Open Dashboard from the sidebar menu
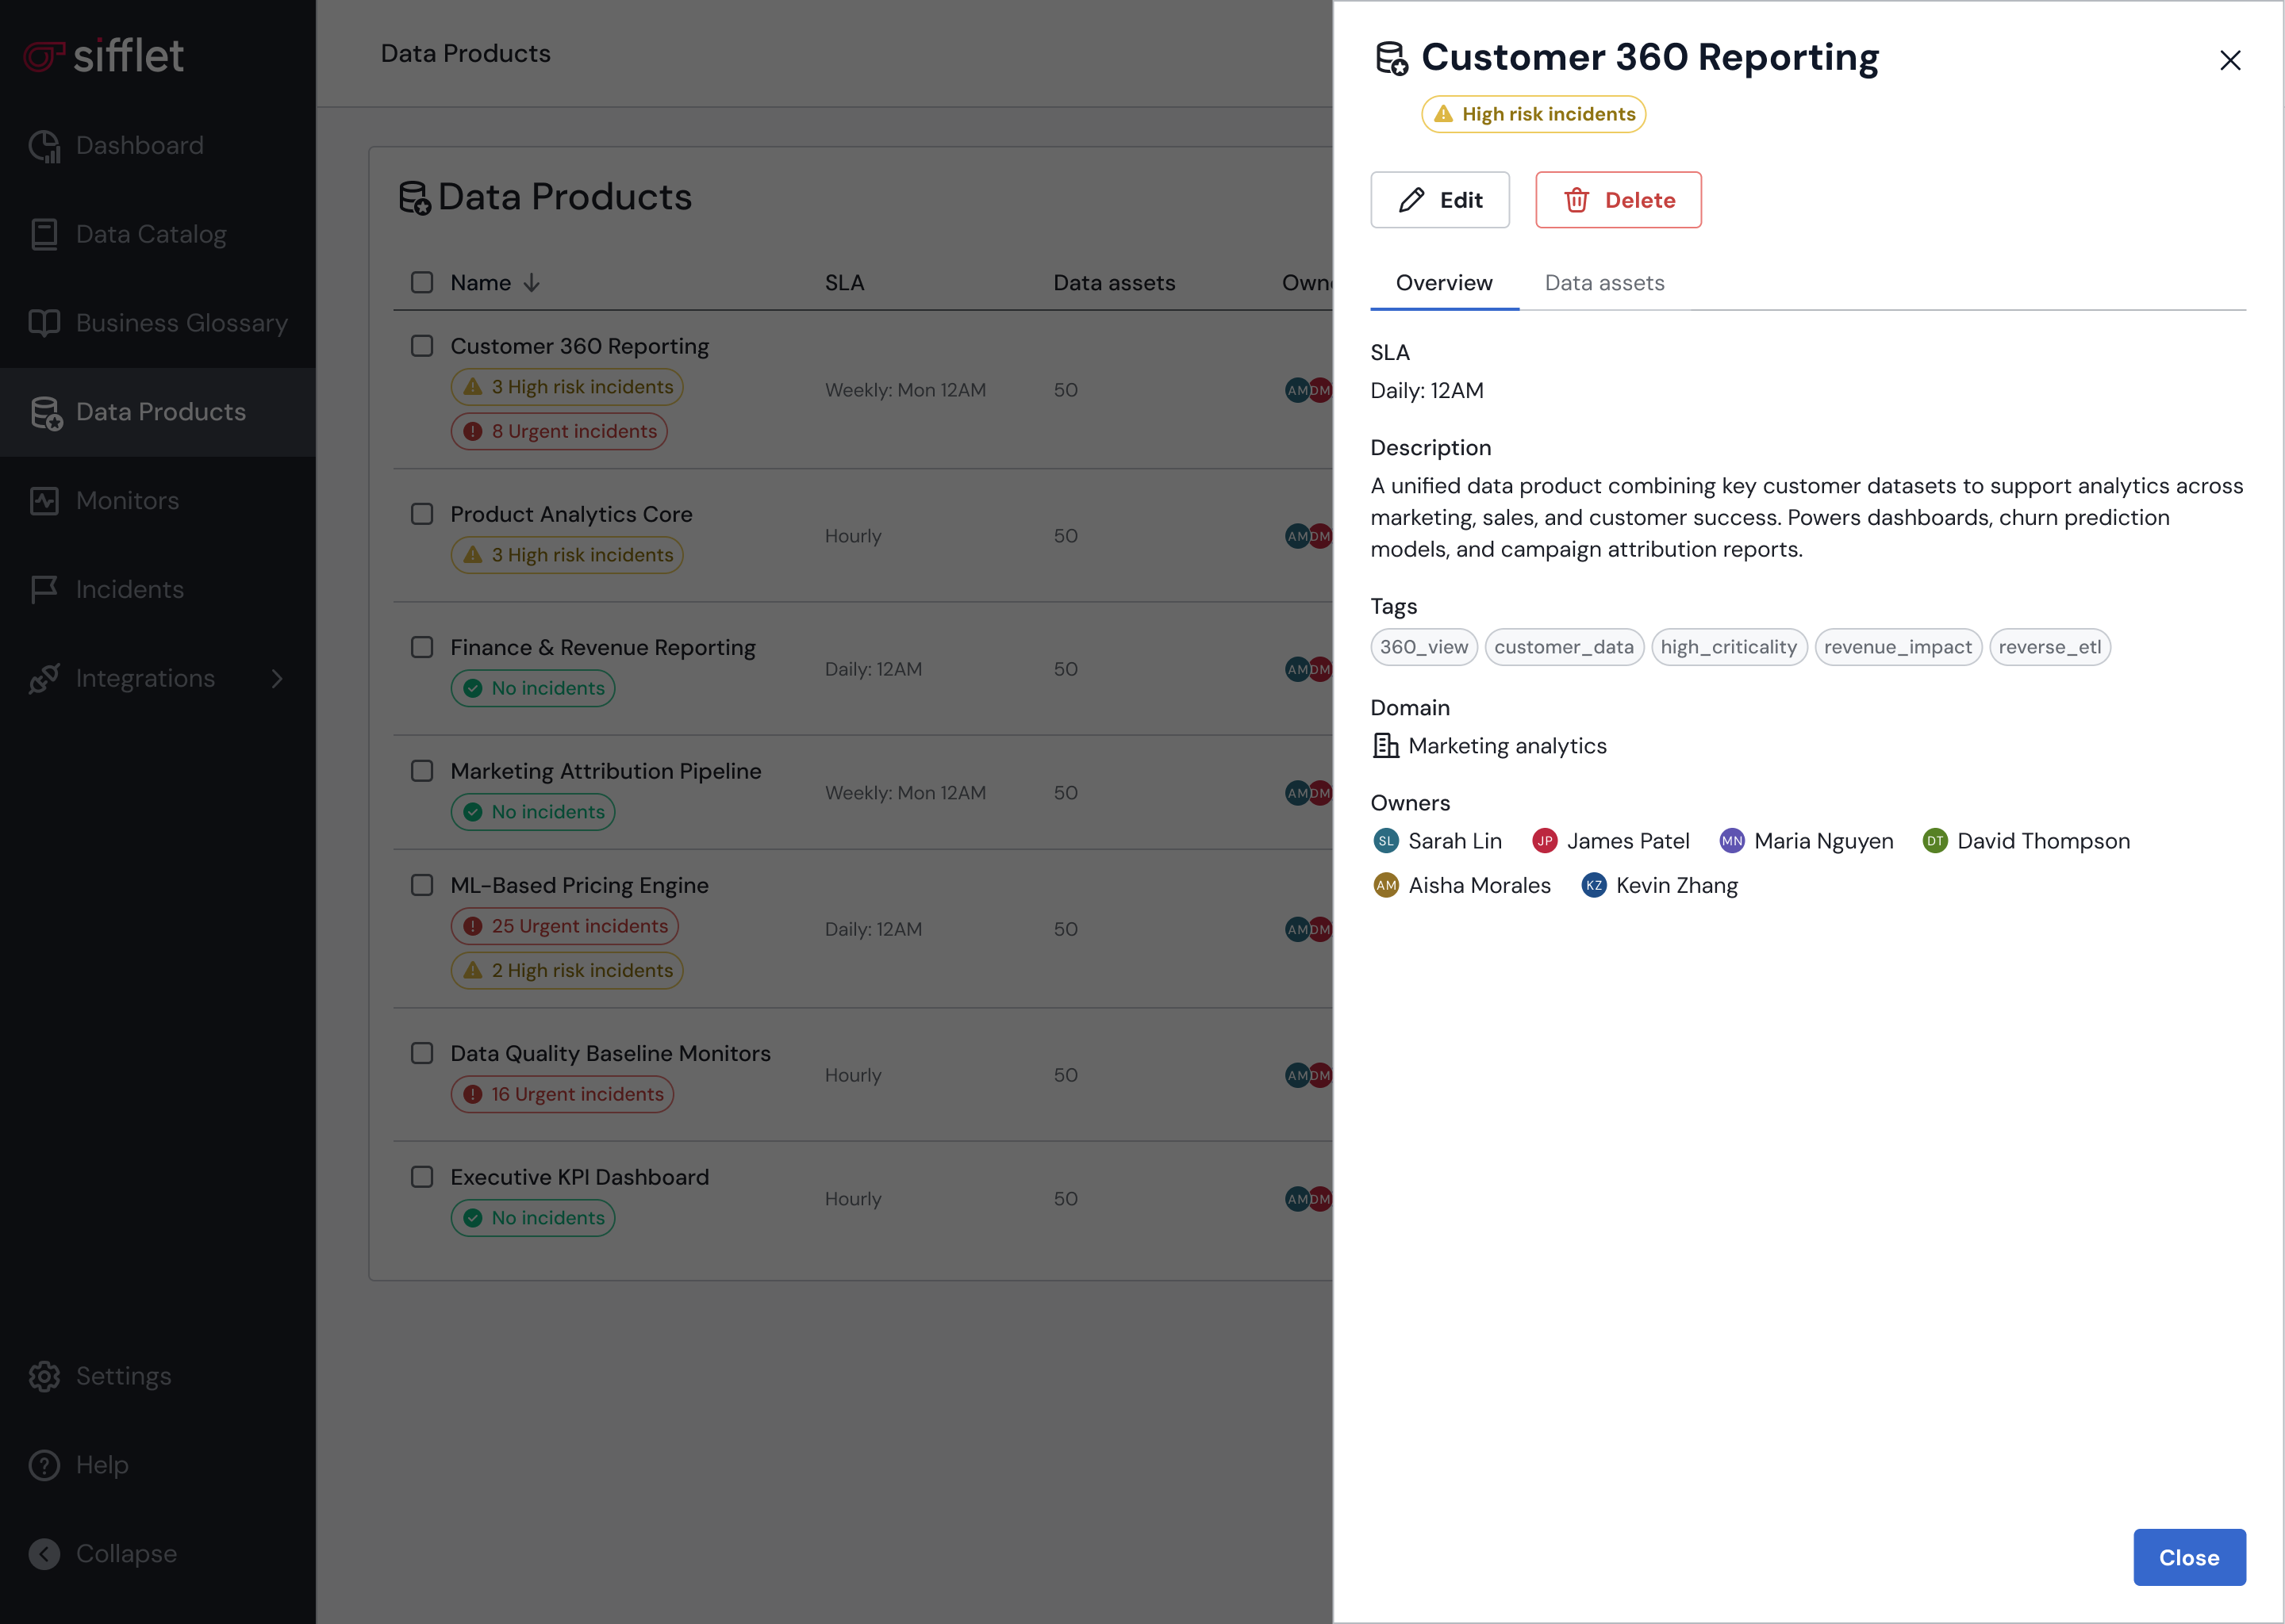 157,146
